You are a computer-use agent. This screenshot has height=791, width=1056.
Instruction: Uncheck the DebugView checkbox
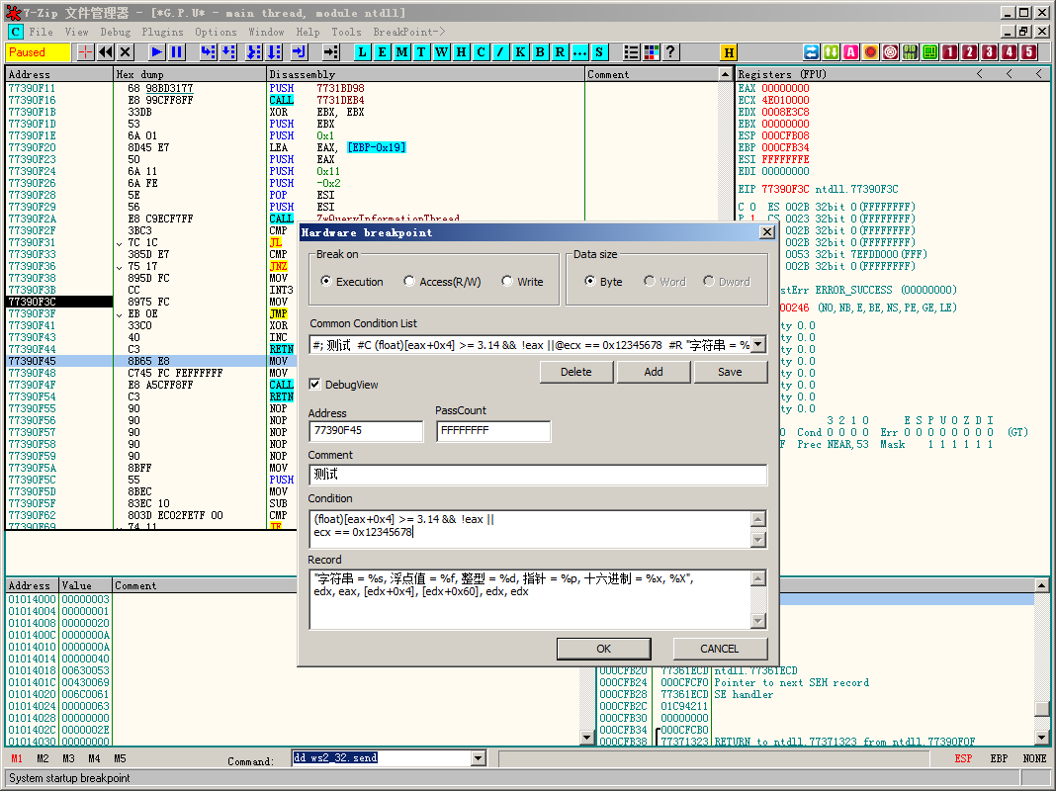315,385
